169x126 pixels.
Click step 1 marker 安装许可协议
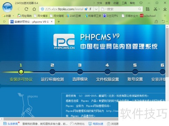tap(21, 72)
